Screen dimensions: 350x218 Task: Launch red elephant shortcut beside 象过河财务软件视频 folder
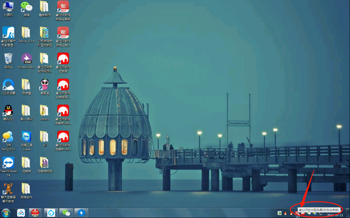pos(63,63)
